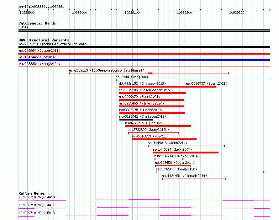Select the esv1446524 (Levy2007) red bar

[186, 153]
